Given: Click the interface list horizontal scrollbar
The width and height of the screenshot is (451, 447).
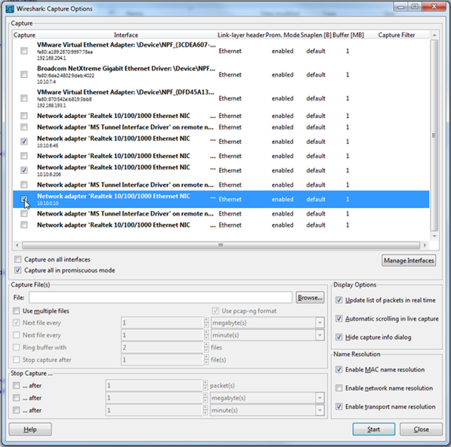Looking at the screenshot, I should pos(221,245).
